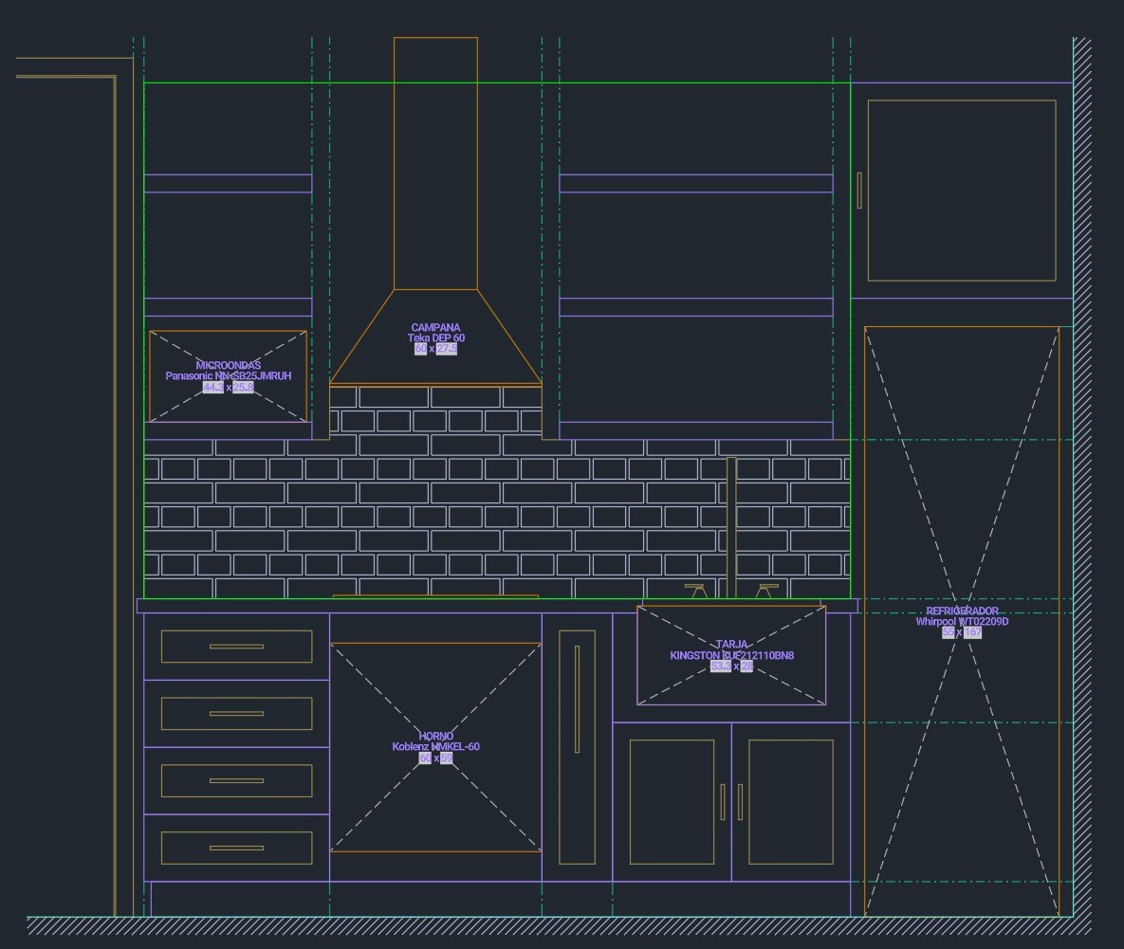This screenshot has width=1124, height=949.
Task: Select the second drawer front from the top
Action: click(236, 714)
